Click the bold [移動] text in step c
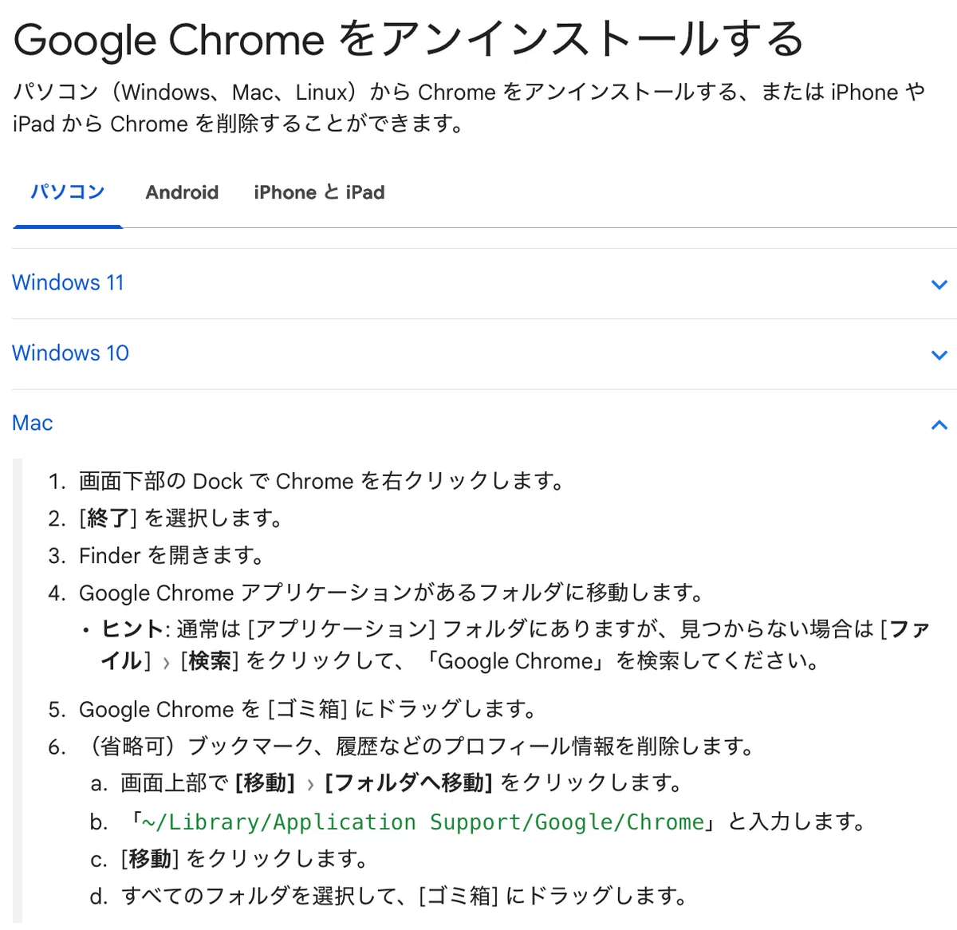This screenshot has width=957, height=930. point(150,859)
